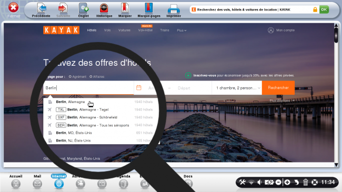The height and width of the screenshot is (192, 342).
Task: Click the minus zoom-out icon
Action: coord(278,182)
